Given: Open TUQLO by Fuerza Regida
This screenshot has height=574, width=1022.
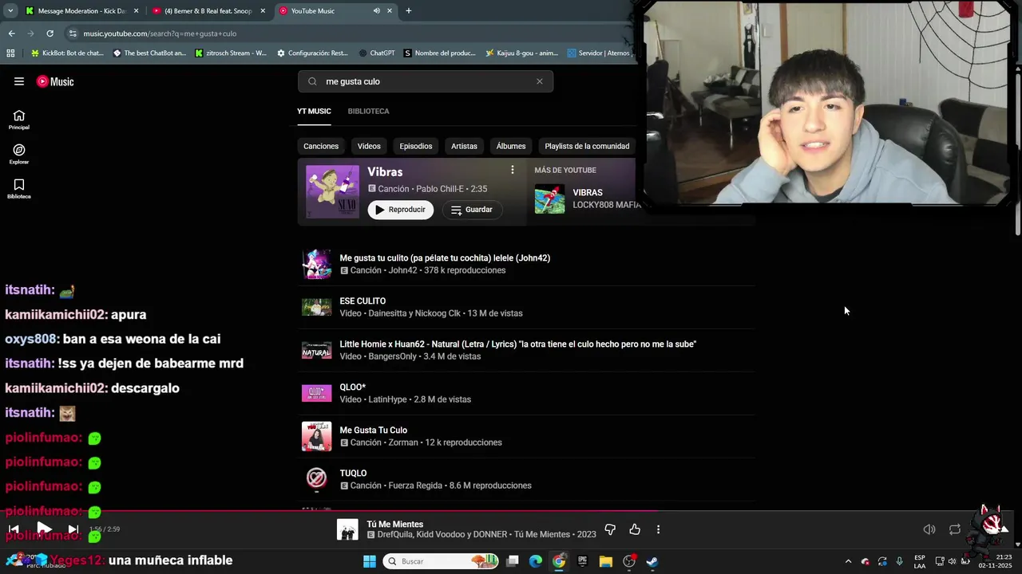Looking at the screenshot, I should click(x=527, y=479).
